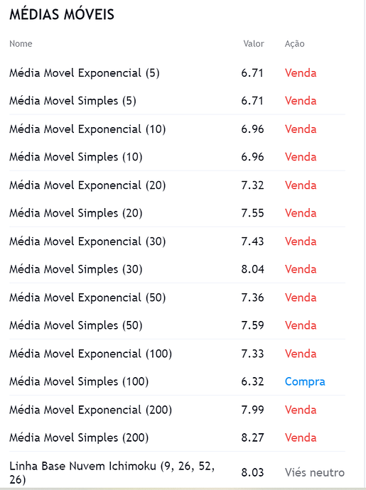
Task: Select Média Movel Simples (20) row name
Action: click(x=76, y=214)
